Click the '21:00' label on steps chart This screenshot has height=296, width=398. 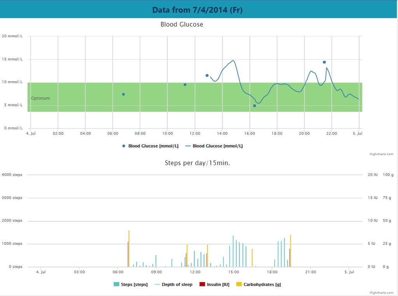pos(311,272)
